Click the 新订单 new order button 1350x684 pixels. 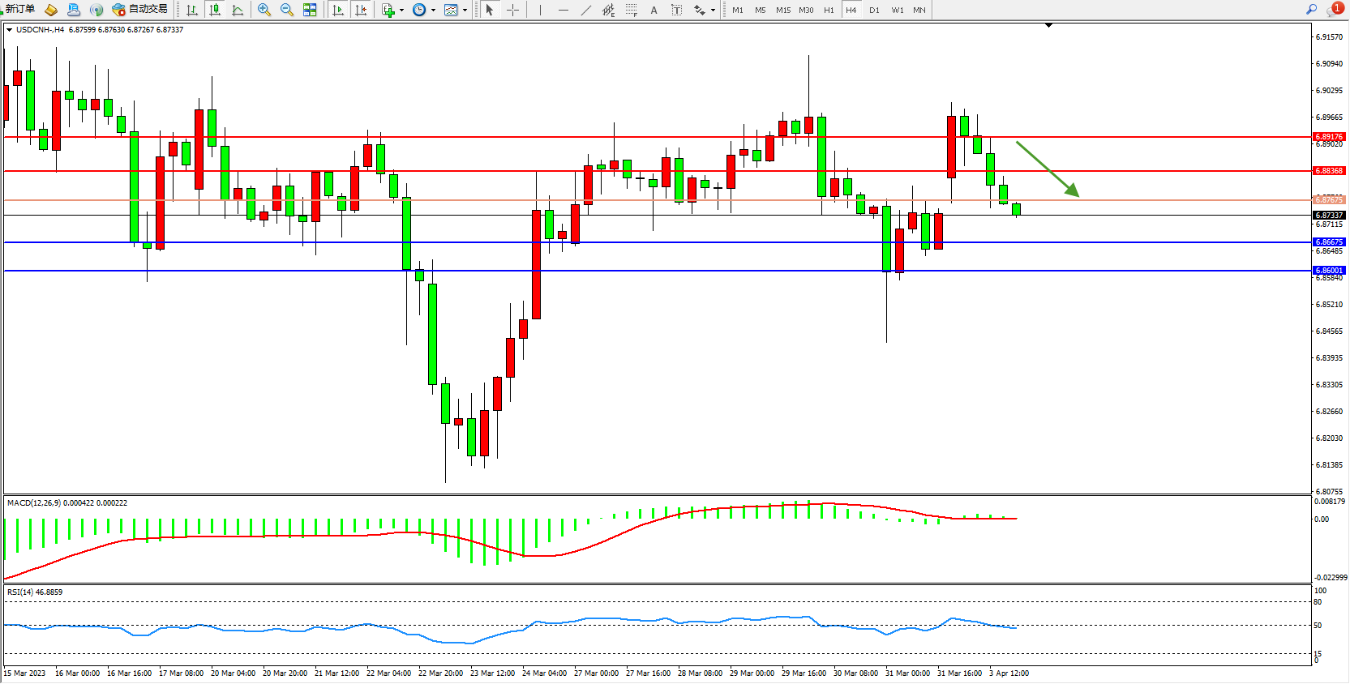click(19, 10)
